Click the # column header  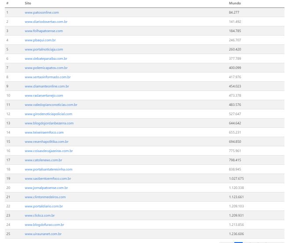click(7, 3)
